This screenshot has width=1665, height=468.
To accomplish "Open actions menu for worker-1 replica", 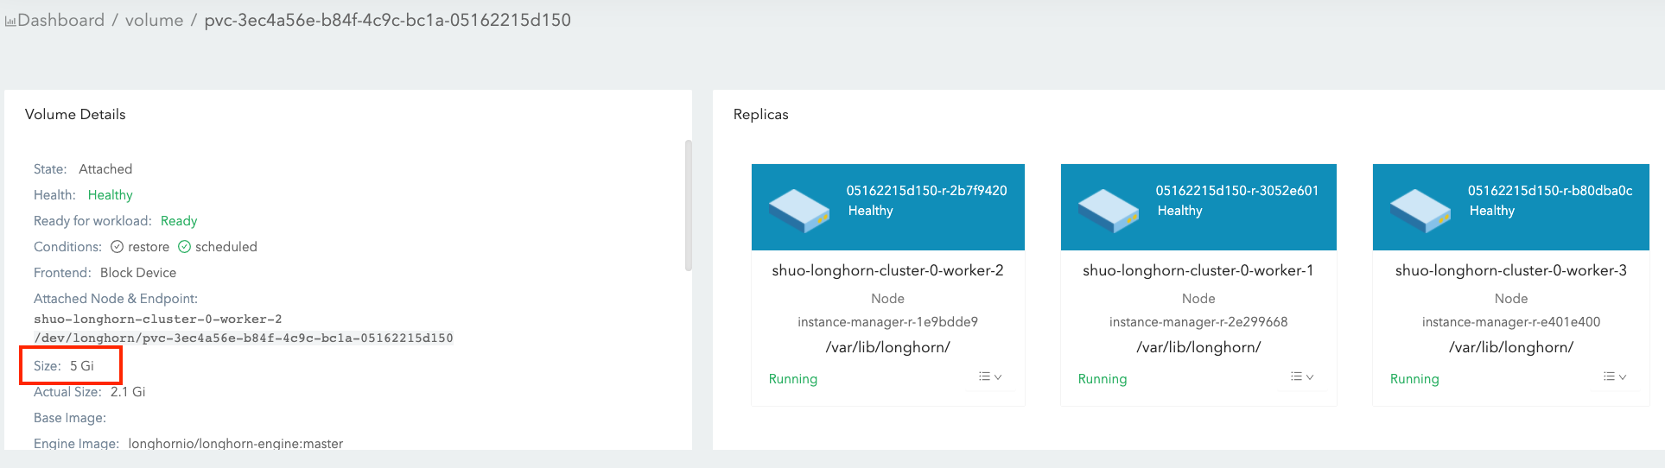I will [x=1301, y=376].
